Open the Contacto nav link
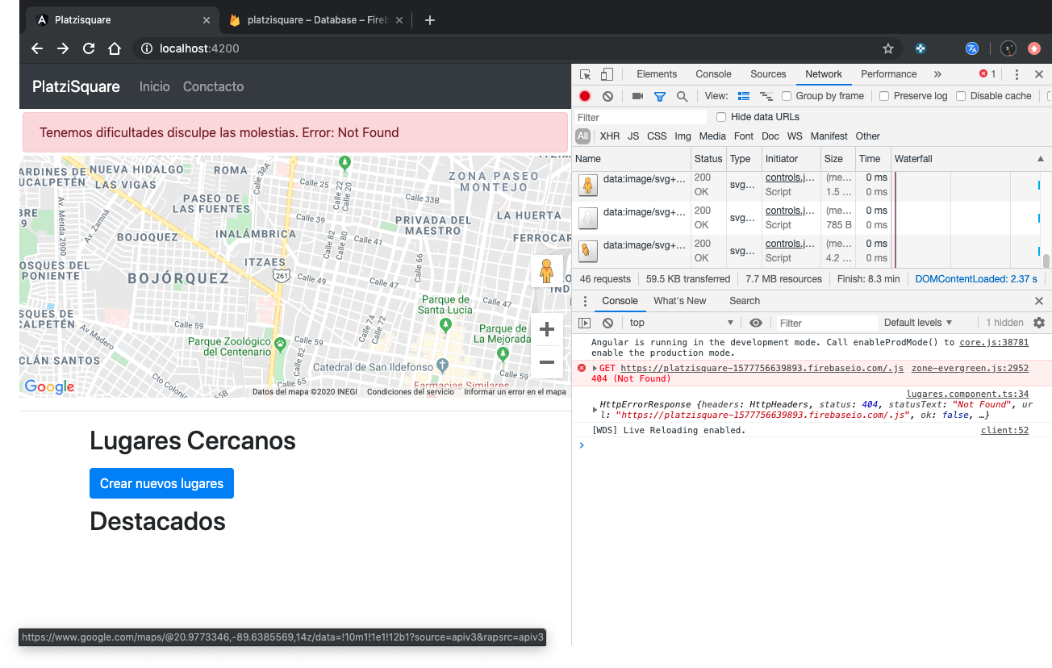Screen dimensions: 1052x668 pos(213,86)
